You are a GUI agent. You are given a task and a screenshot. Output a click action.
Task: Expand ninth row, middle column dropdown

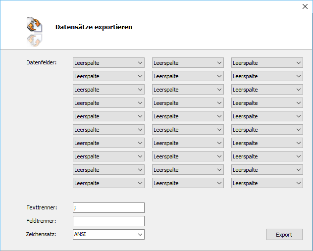tap(188, 170)
